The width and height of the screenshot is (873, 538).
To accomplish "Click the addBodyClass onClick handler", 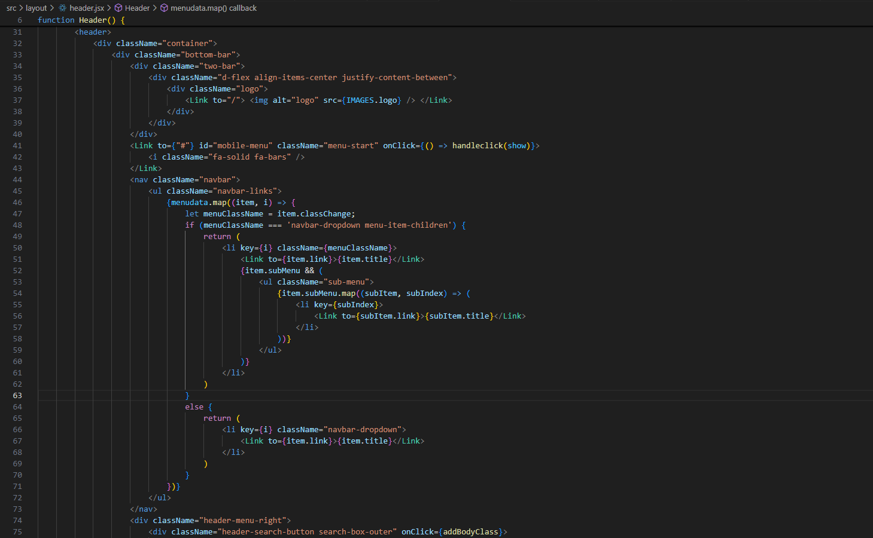I will (470, 531).
